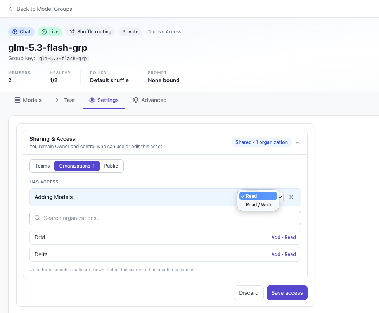Select the Settings tab

pyautogui.click(x=104, y=100)
